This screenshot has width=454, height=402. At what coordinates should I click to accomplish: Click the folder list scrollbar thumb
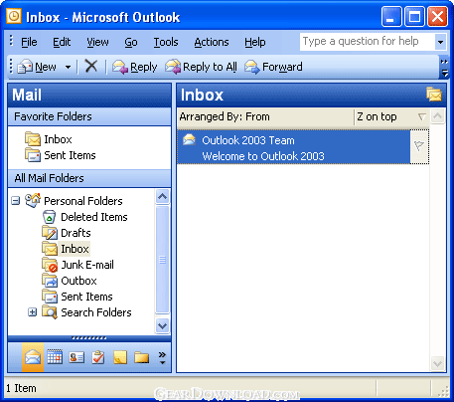point(162,260)
